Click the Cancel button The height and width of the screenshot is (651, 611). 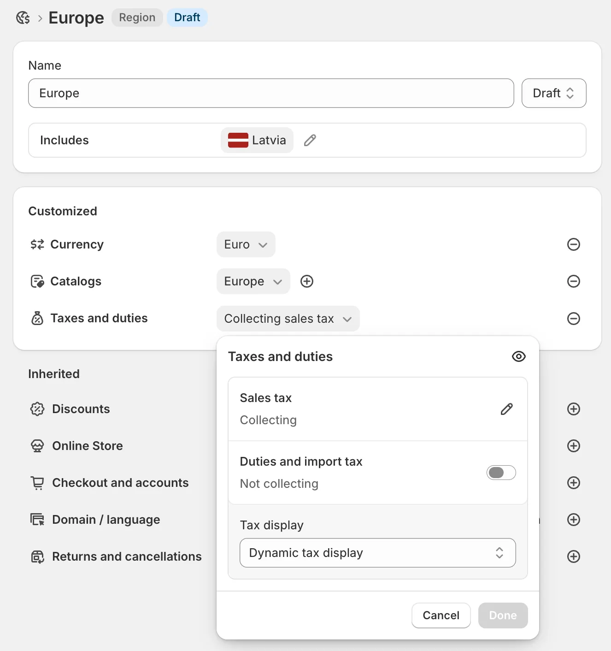441,615
